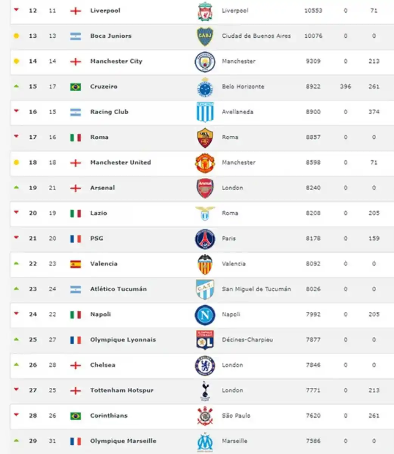394x454 pixels.
Task: Click the AS Roma wolf badge
Action: coord(205,138)
